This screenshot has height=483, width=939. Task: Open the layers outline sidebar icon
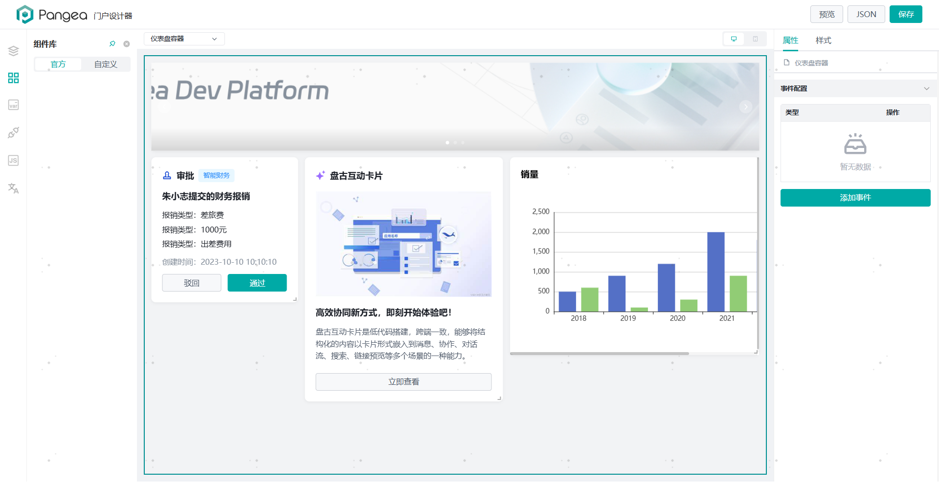coord(13,51)
